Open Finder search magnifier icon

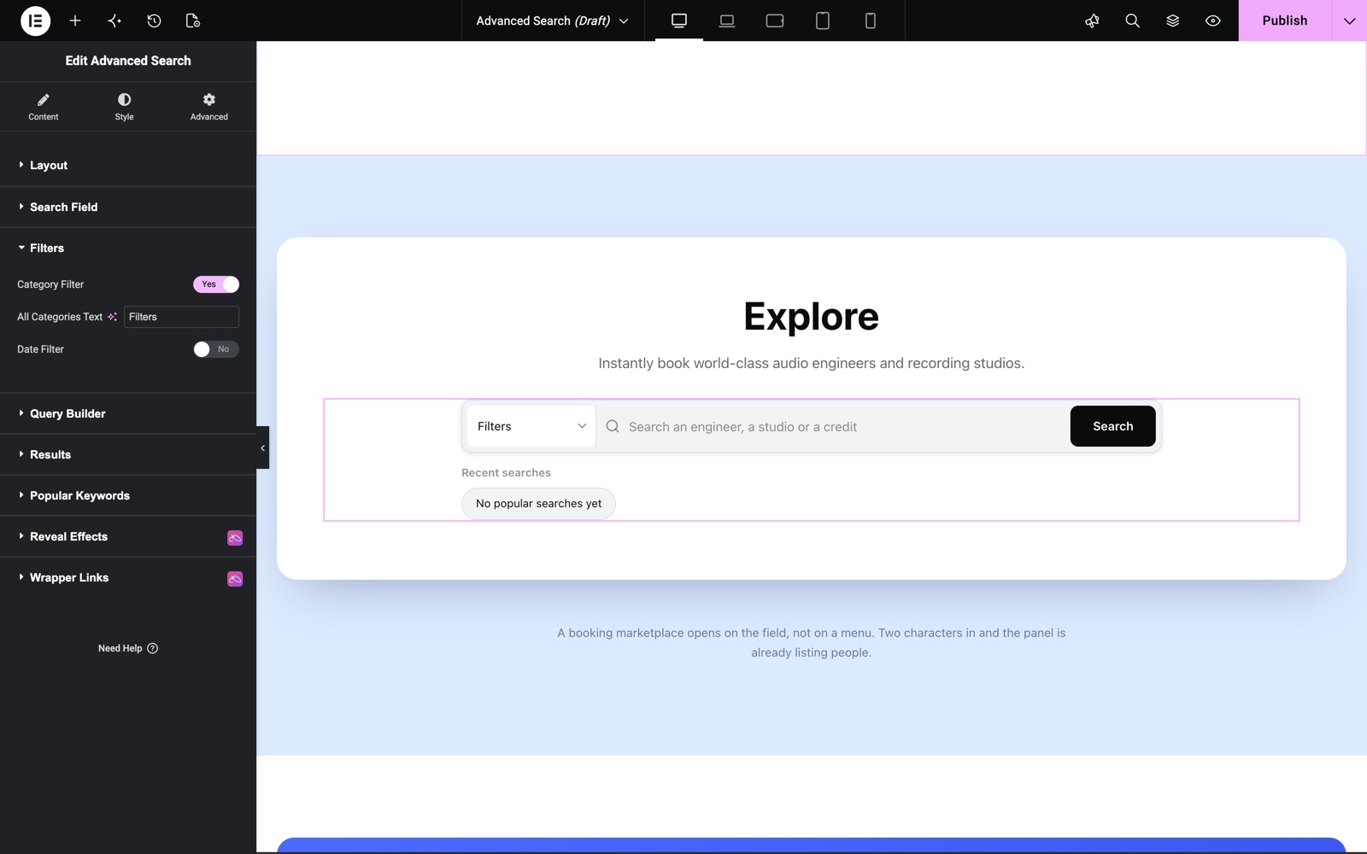pos(1132,20)
